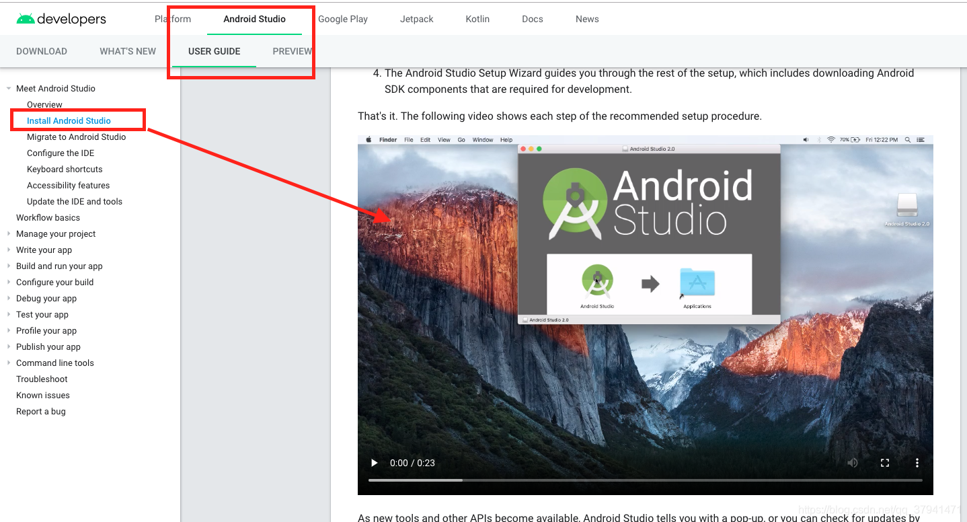Open the Overview page
This screenshot has height=522, width=967.
[x=44, y=105]
